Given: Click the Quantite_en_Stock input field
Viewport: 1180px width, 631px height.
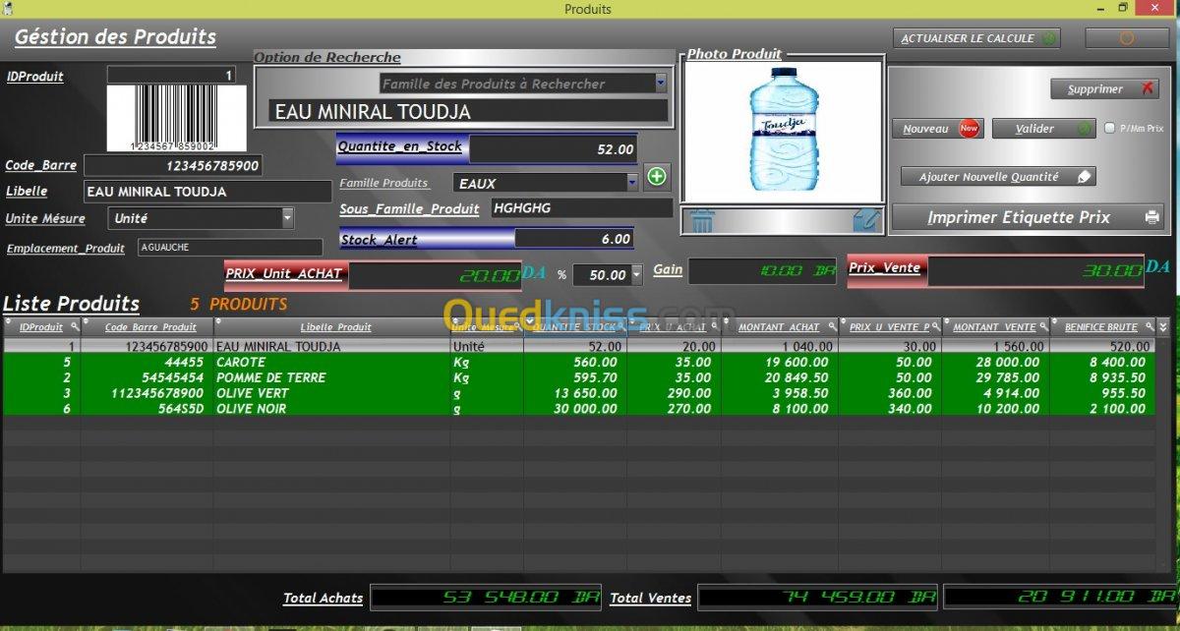Looking at the screenshot, I should [x=553, y=149].
